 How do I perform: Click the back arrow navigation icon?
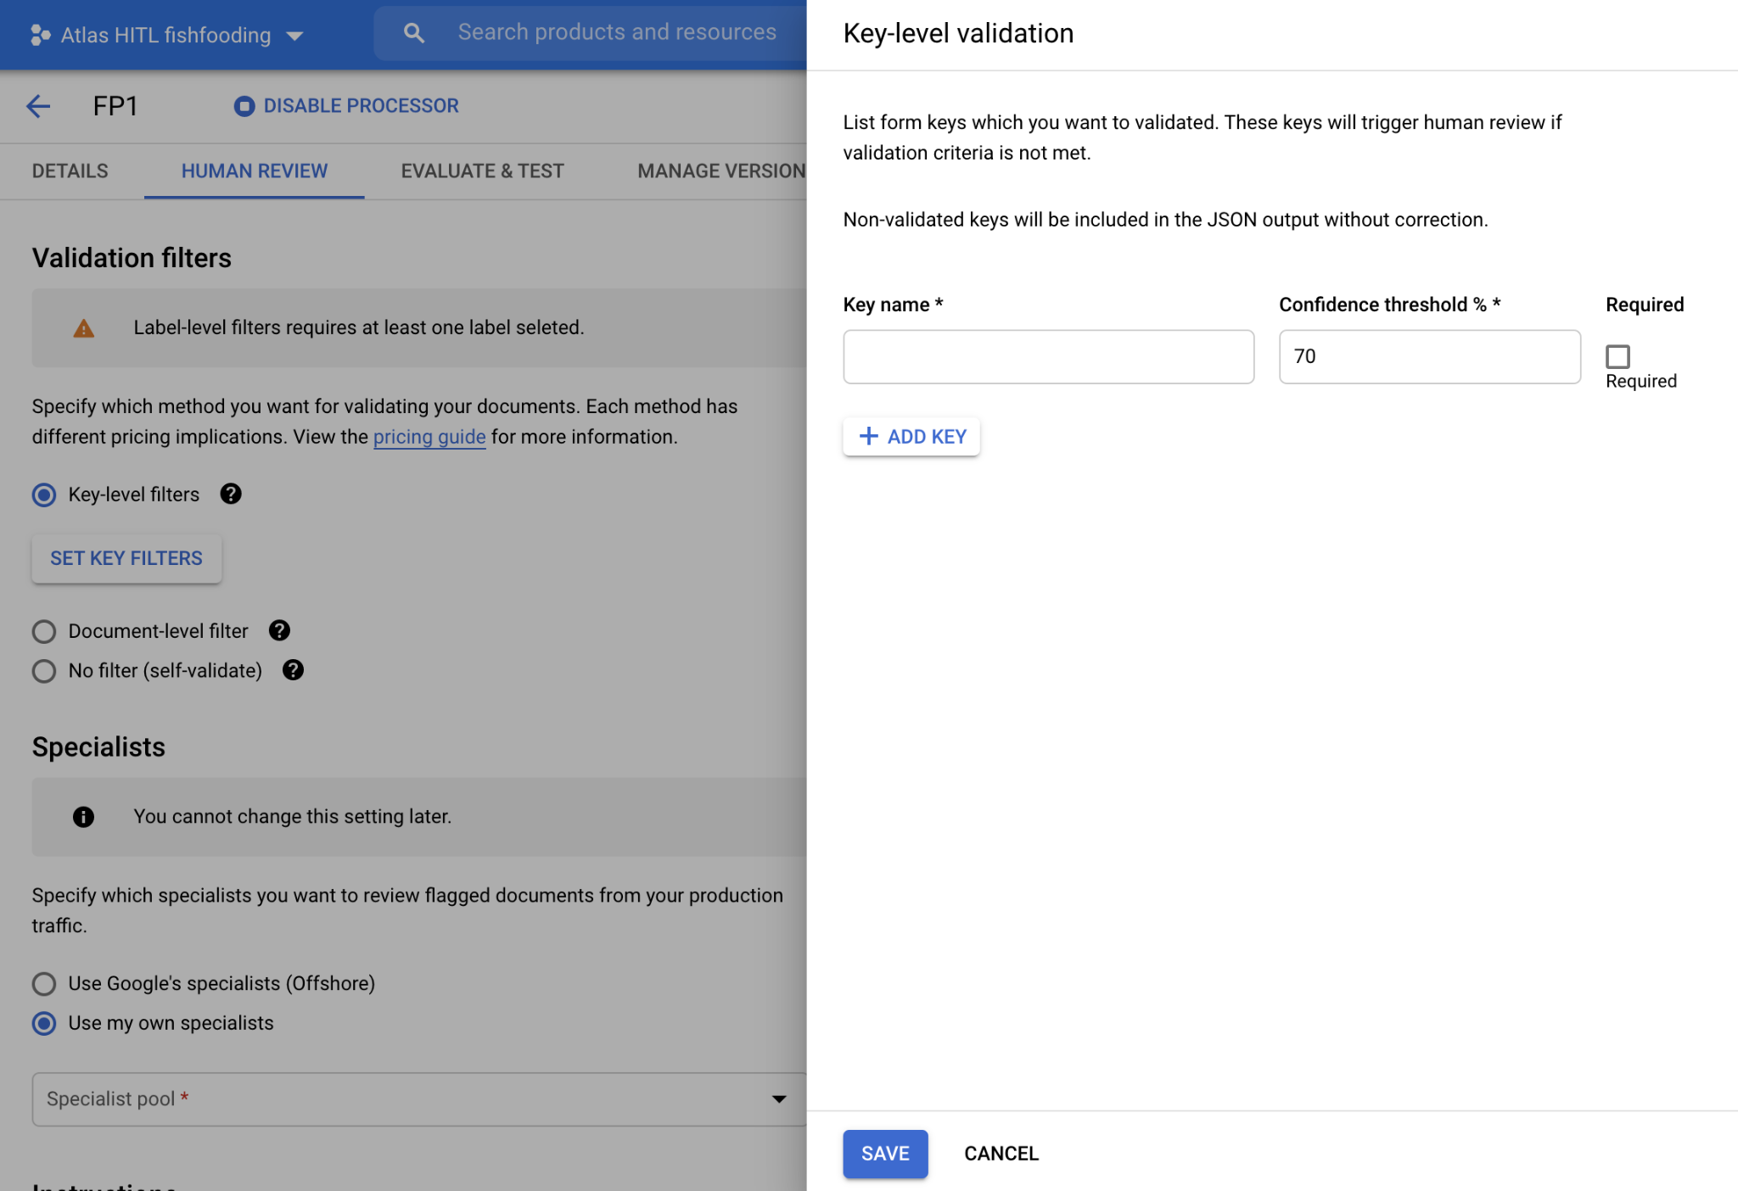(38, 106)
